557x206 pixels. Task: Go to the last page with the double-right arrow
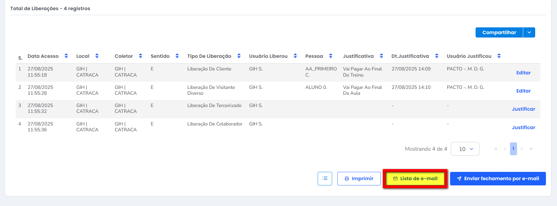(x=531, y=149)
